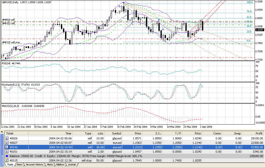This screenshot has height=168, width=265.
Task: Click the Lots column header
Action: 100,133
